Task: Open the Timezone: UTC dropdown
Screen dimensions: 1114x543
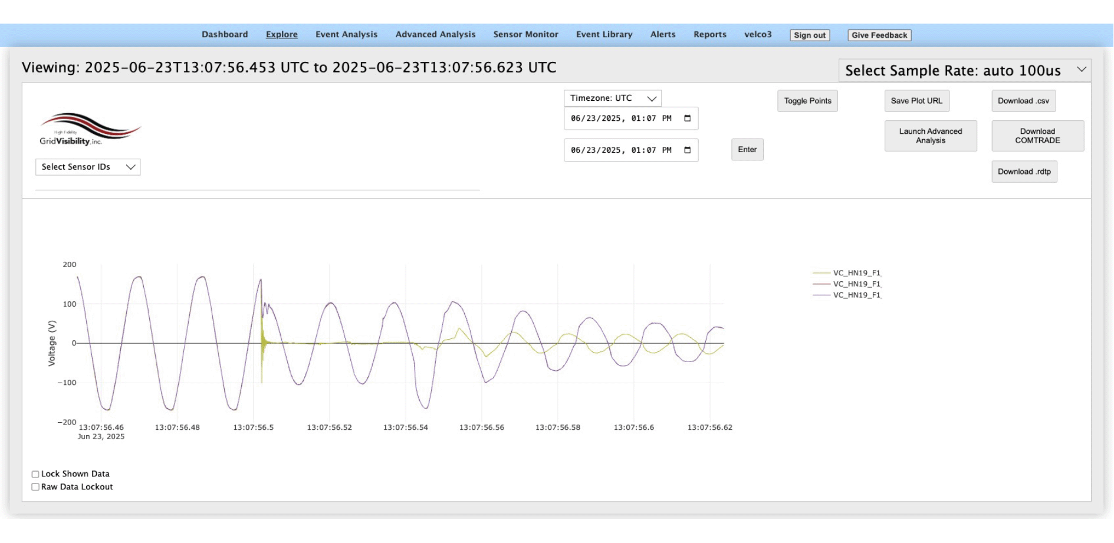Action: 612,98
